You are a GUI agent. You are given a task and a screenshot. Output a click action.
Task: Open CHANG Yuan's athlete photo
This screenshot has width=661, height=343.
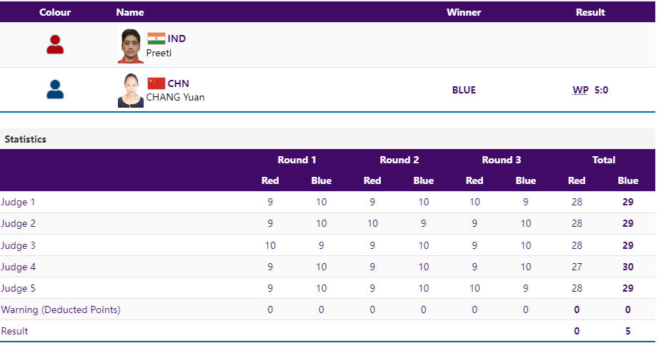pyautogui.click(x=131, y=91)
